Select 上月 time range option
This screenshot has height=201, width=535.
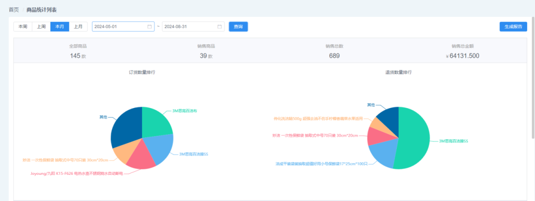click(x=78, y=27)
